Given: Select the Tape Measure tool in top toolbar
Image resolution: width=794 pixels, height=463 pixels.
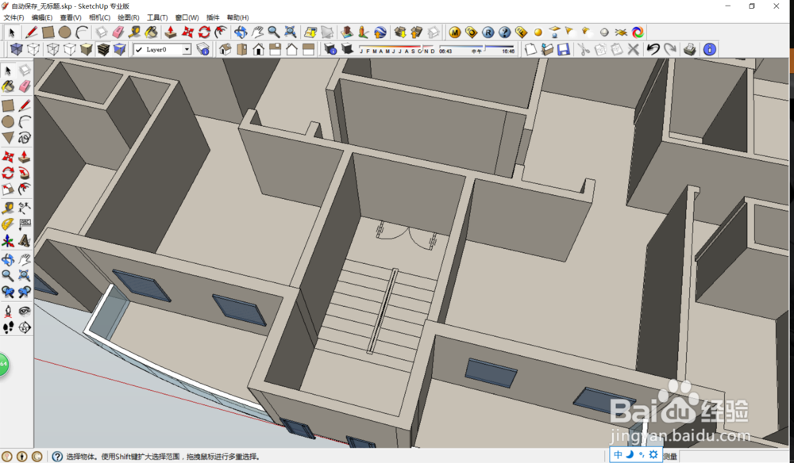Looking at the screenshot, I should pos(135,33).
